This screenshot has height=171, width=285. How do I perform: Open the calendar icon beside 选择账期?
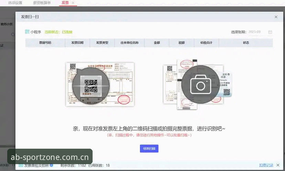[x=270, y=32]
